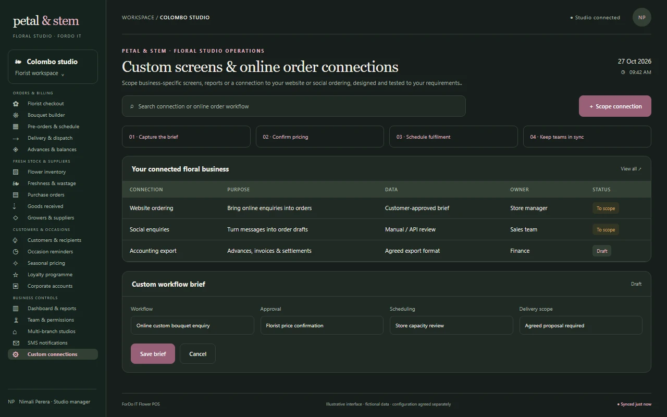Click WORKSPACE in the breadcrumb
667x417 pixels.
138,17
